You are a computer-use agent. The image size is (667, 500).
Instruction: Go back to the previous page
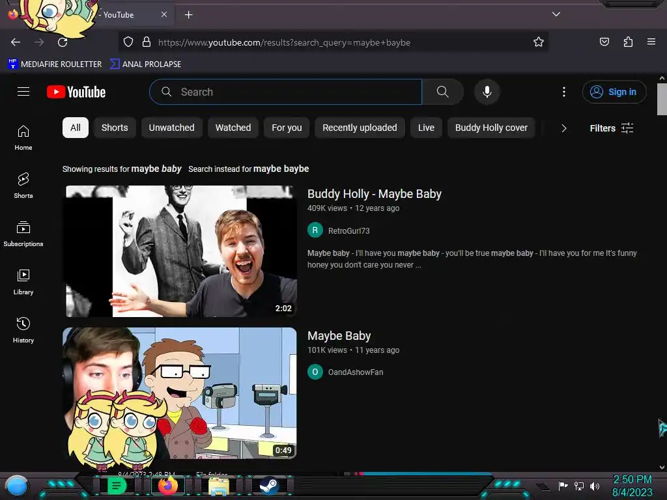coord(16,42)
